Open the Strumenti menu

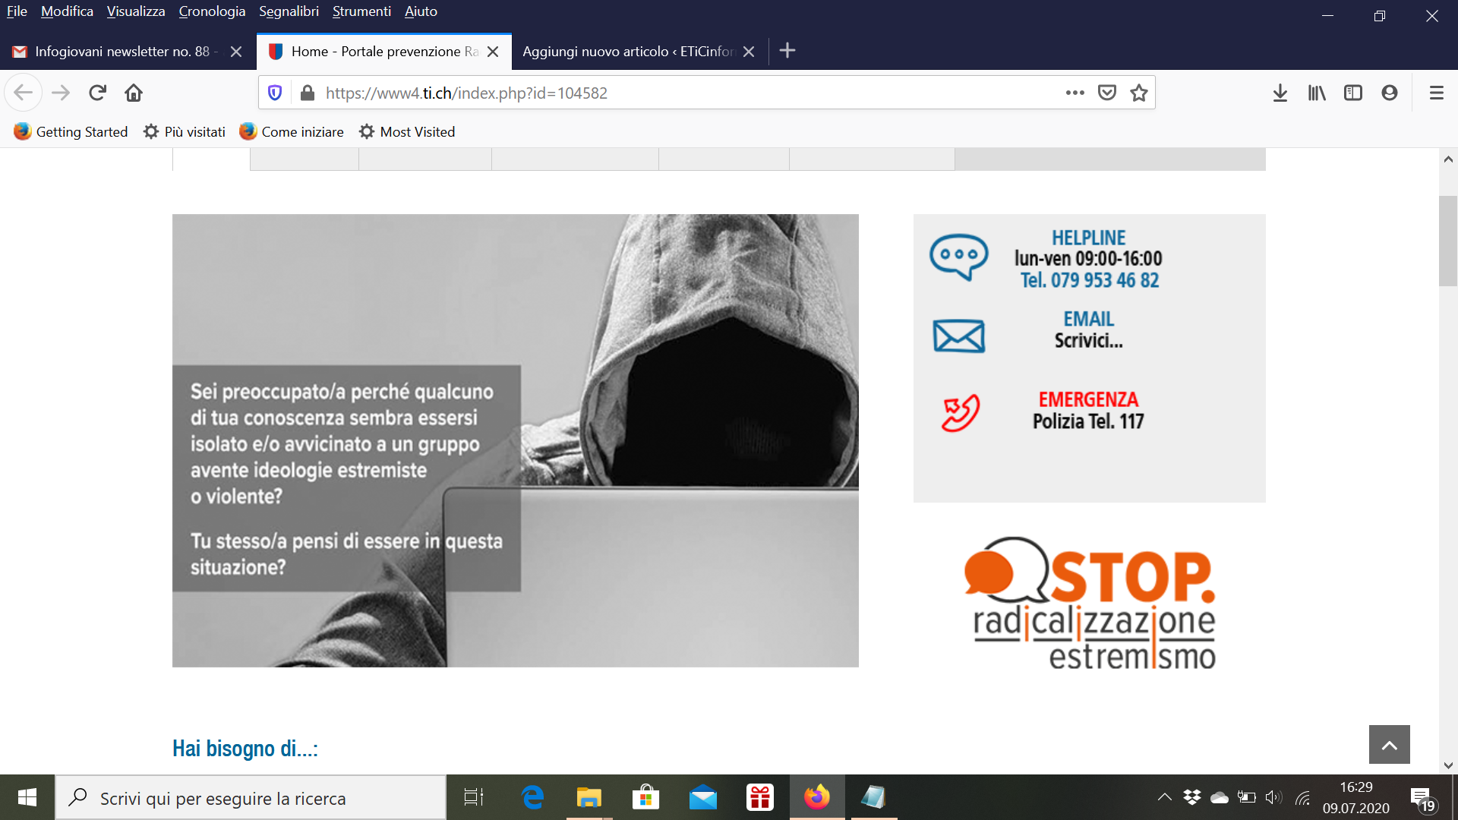coord(361,11)
